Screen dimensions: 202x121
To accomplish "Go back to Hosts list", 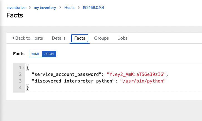I will (x=28, y=38).
